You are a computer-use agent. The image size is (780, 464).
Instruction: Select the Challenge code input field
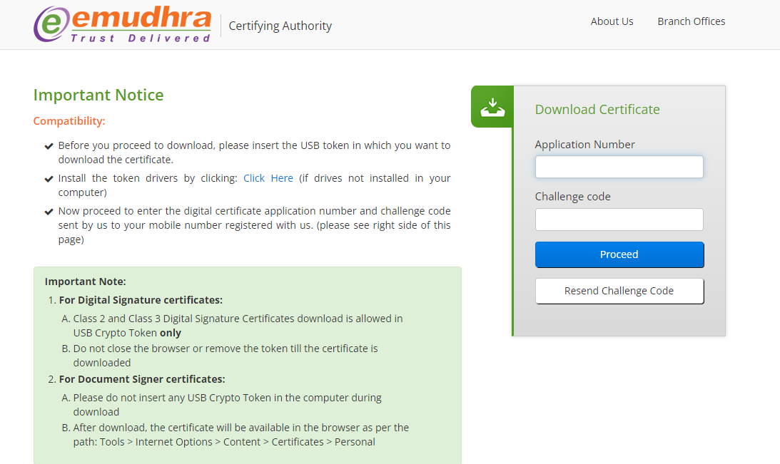click(x=619, y=219)
